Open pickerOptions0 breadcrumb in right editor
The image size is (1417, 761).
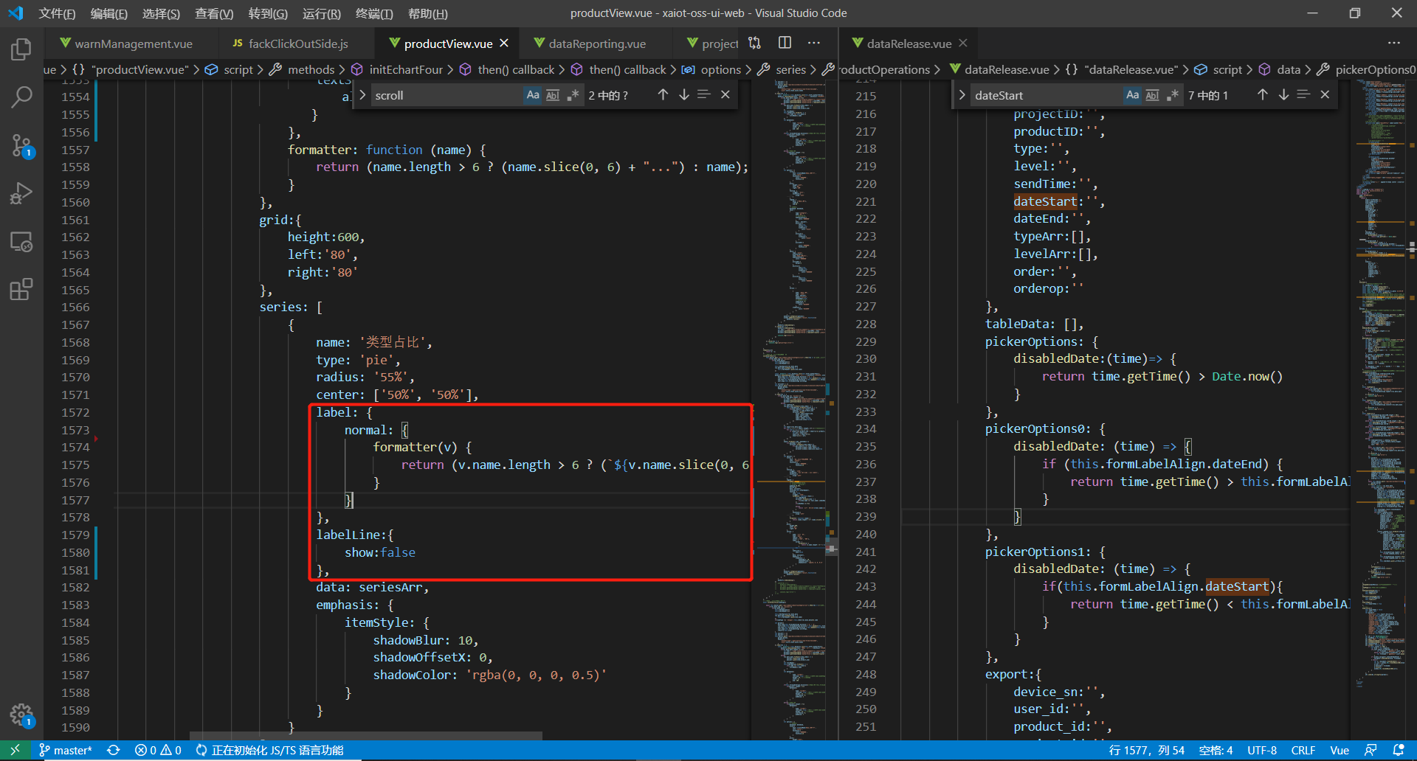1375,69
